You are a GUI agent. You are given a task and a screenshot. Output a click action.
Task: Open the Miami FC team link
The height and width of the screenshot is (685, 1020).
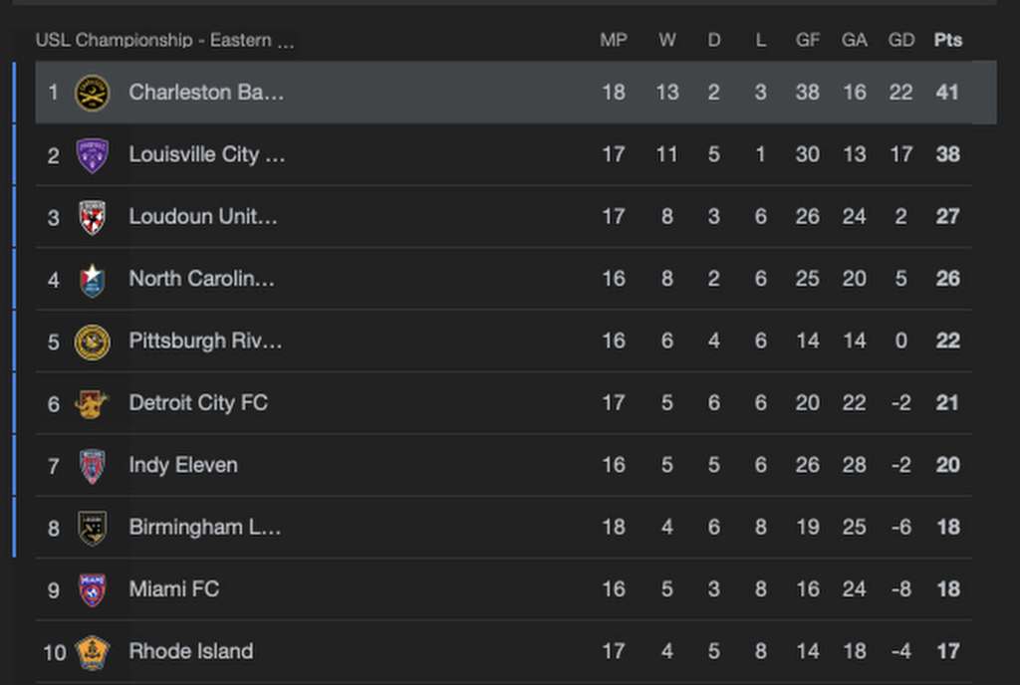click(174, 589)
